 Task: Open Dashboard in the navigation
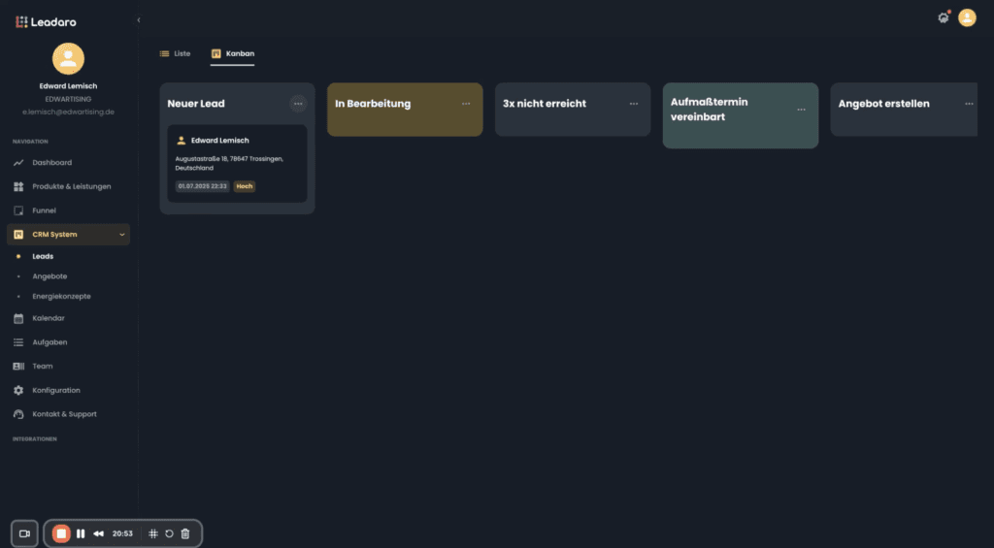pos(69,163)
